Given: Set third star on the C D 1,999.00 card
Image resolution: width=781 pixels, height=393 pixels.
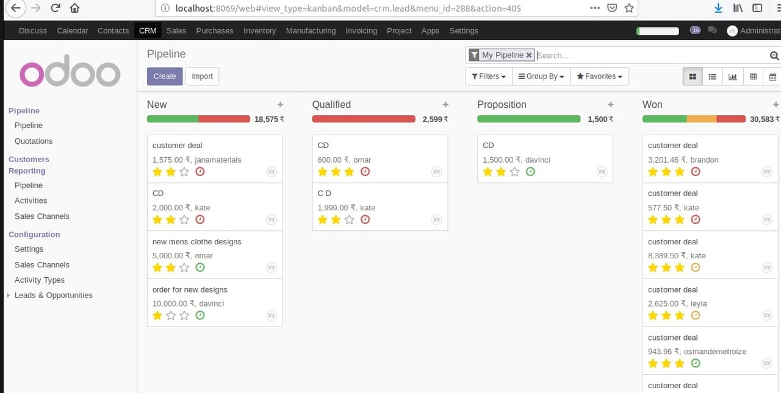Looking at the screenshot, I should click(349, 219).
